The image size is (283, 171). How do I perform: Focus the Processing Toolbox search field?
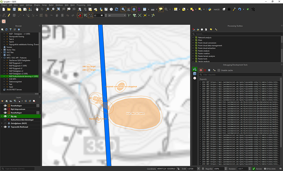[x=237, y=34]
